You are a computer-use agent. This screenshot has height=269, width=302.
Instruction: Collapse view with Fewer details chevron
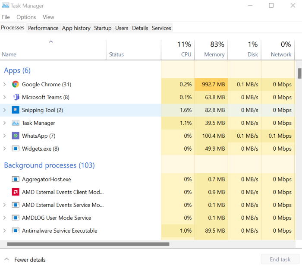click(6, 259)
